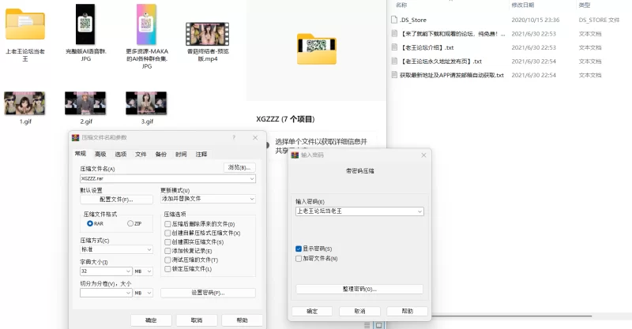Enable the 加密文件名 checkbox

[299, 258]
